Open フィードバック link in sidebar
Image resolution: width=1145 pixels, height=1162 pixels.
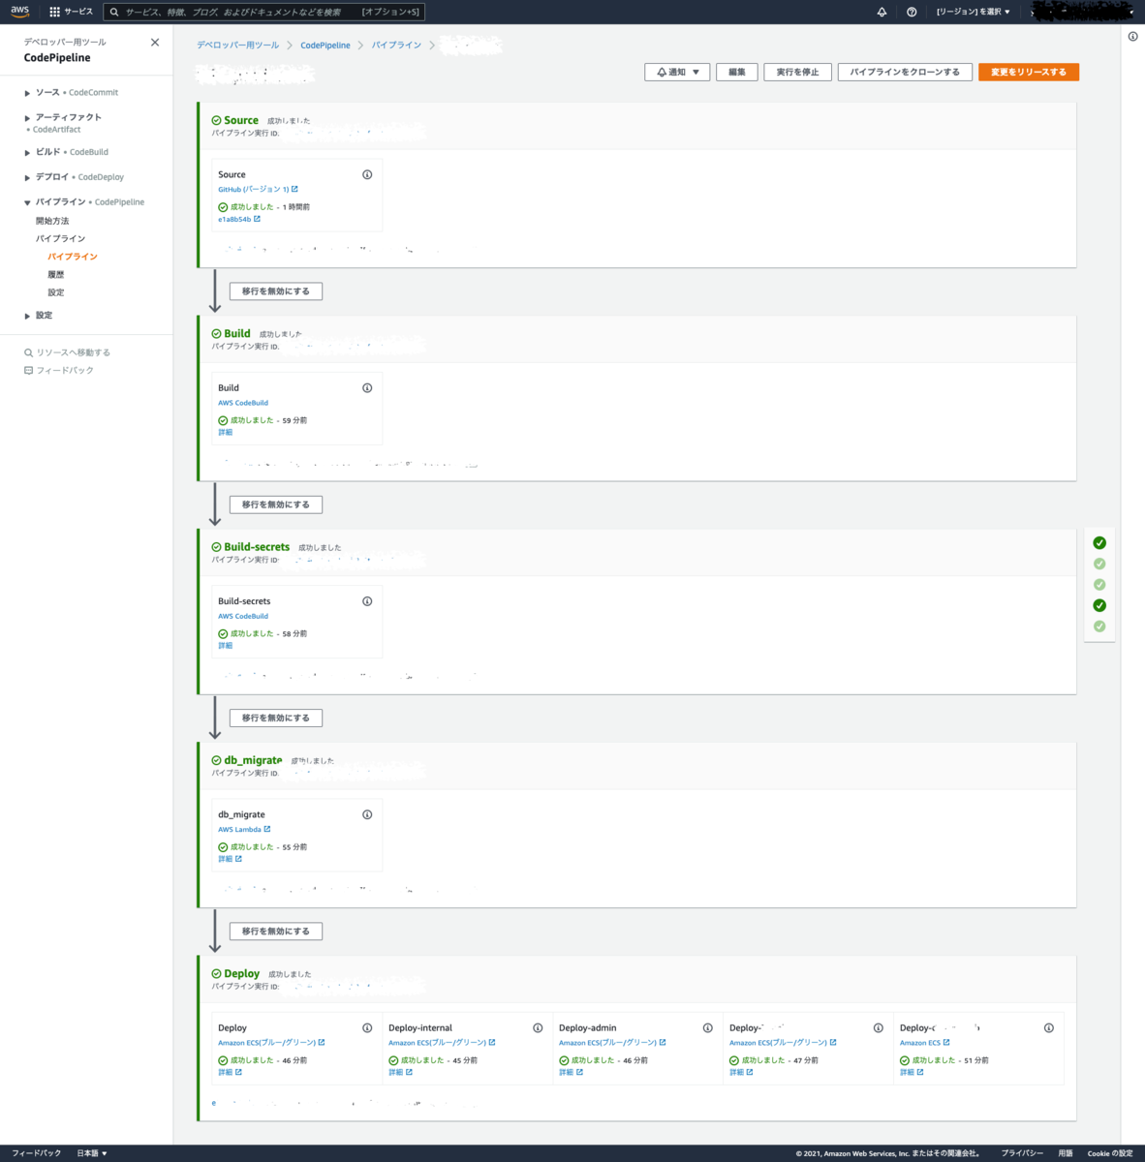[x=59, y=371]
